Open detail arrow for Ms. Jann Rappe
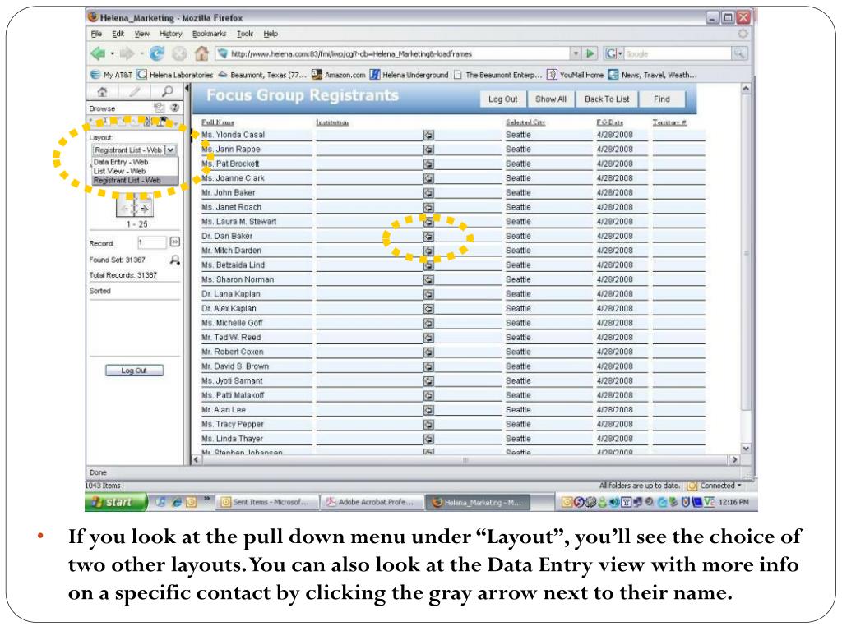Image resolution: width=842 pixels, height=631 pixels. [x=428, y=150]
